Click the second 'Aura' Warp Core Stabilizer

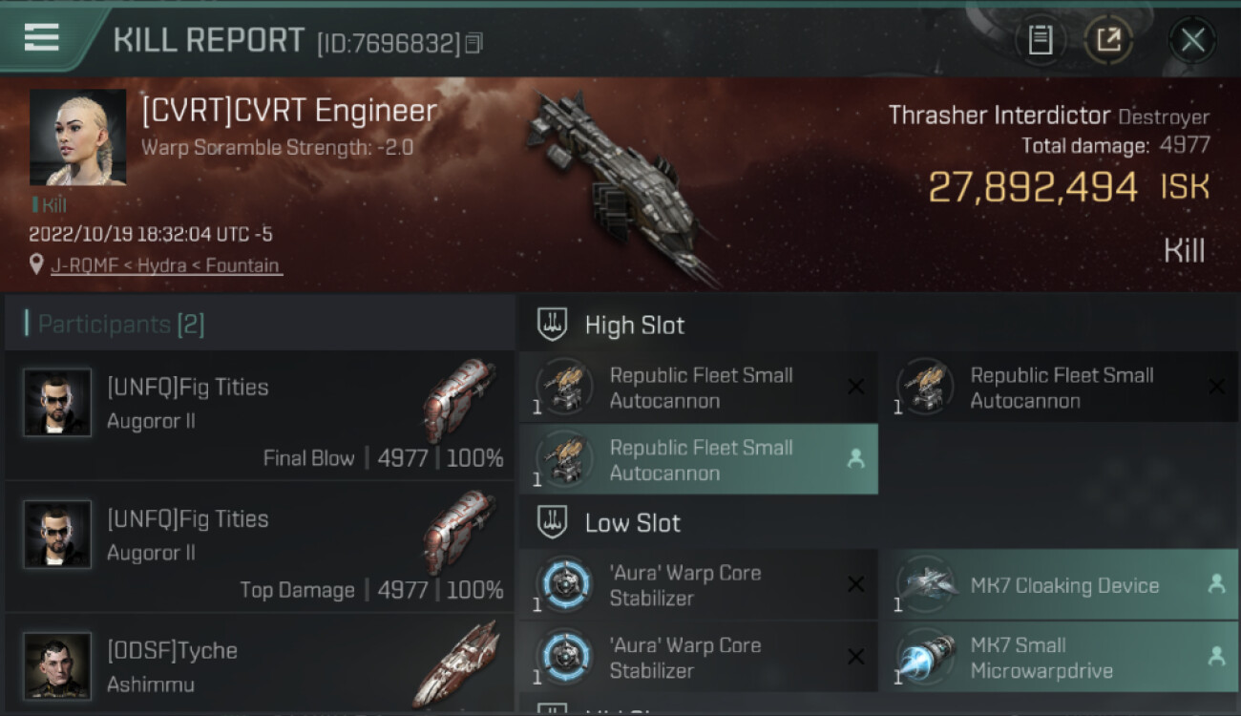(699, 657)
